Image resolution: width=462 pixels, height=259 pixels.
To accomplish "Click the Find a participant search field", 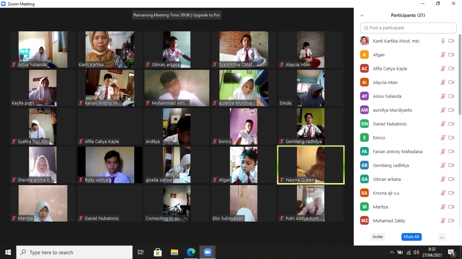I will coord(408,28).
